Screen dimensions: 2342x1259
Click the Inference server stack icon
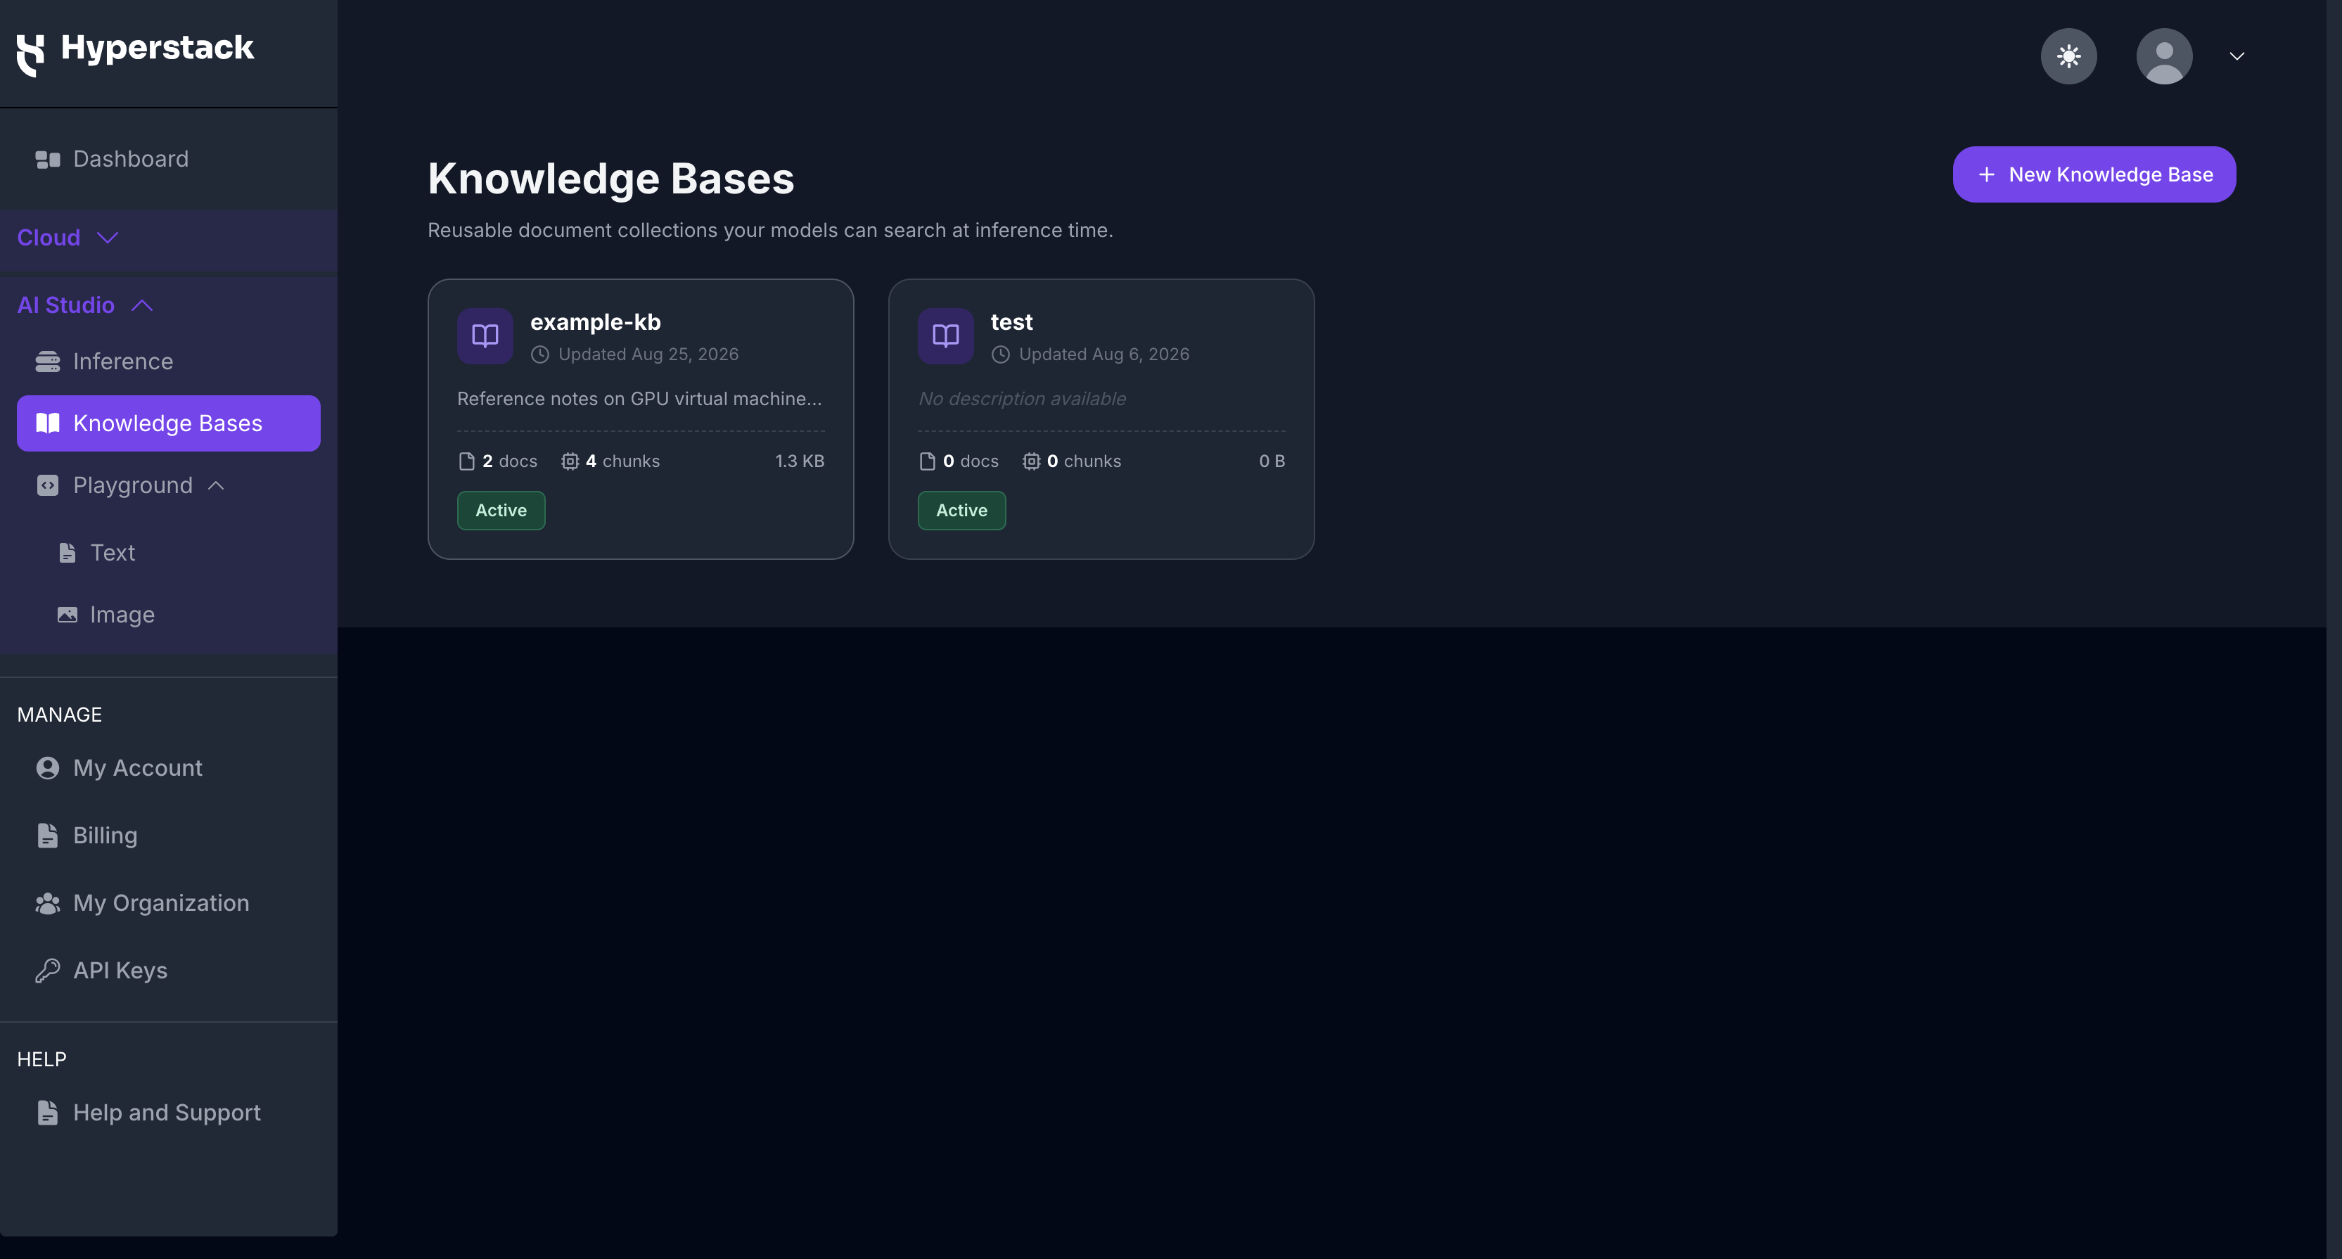point(47,362)
